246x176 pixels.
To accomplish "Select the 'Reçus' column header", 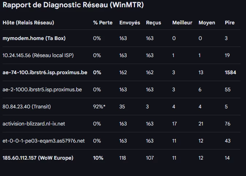I will click(154, 23).
